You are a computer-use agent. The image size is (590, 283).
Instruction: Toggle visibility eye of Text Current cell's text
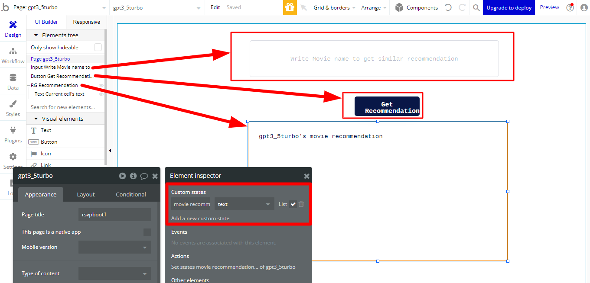pyautogui.click(x=101, y=94)
